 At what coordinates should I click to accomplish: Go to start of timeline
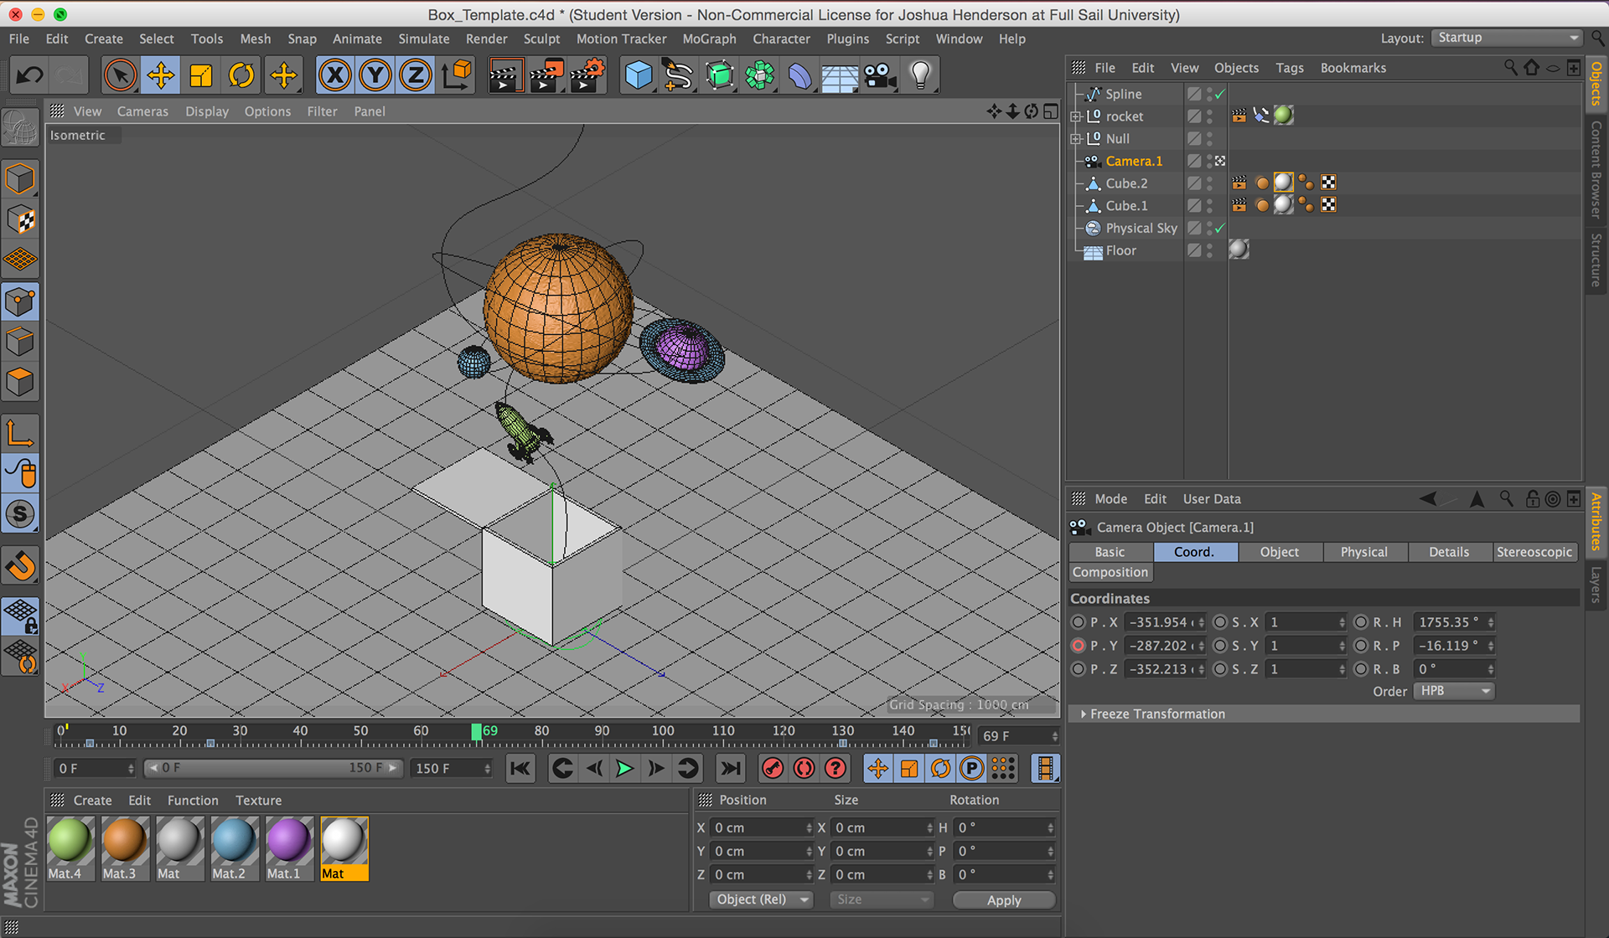click(x=520, y=768)
